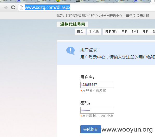Screen dimensions: 155x137
Task: Select the 儿科 department link
Action: pos(146,32)
